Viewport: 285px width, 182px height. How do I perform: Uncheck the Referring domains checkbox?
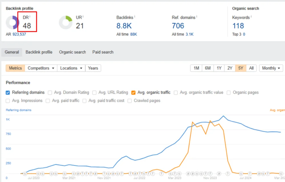point(8,92)
